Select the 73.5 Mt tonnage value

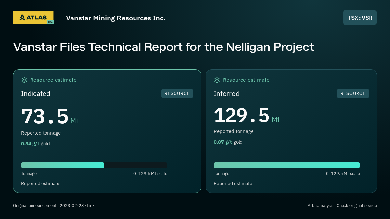click(x=50, y=116)
